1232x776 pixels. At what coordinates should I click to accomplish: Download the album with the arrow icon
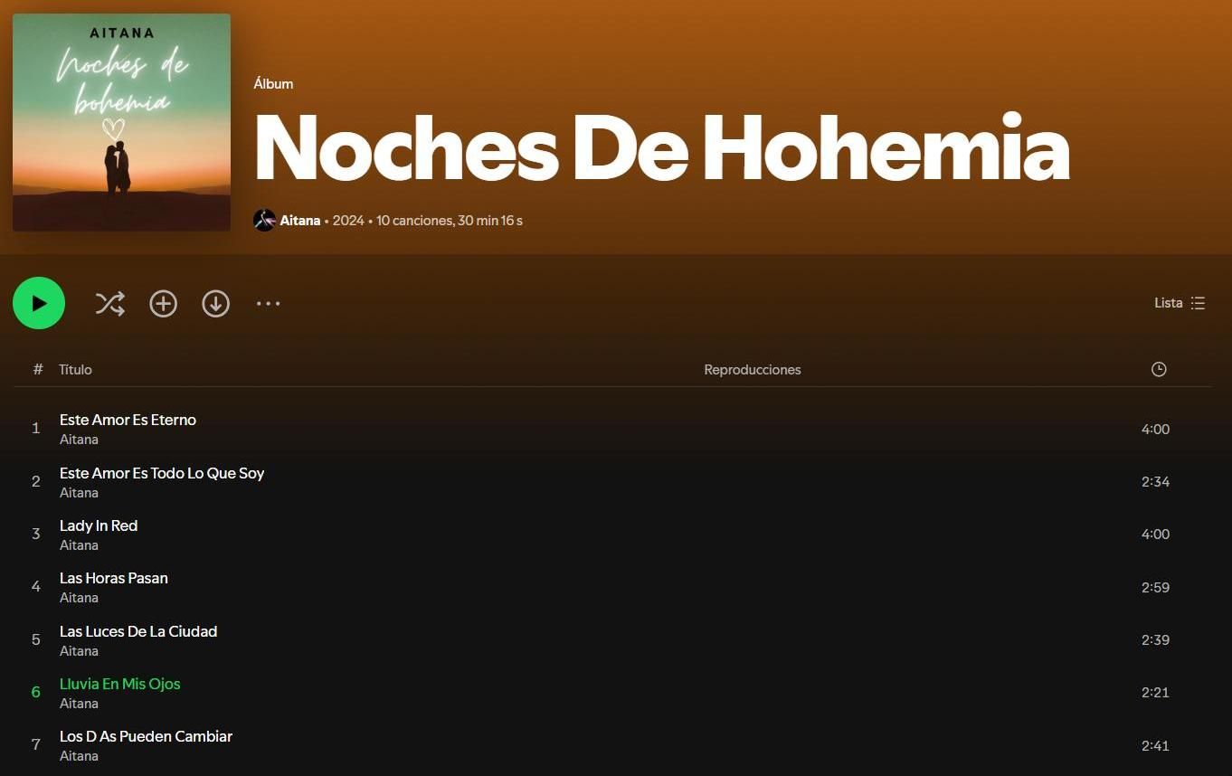tap(215, 304)
